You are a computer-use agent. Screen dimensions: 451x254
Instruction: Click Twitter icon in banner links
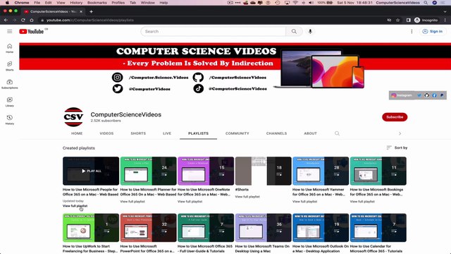pyautogui.click(x=419, y=95)
